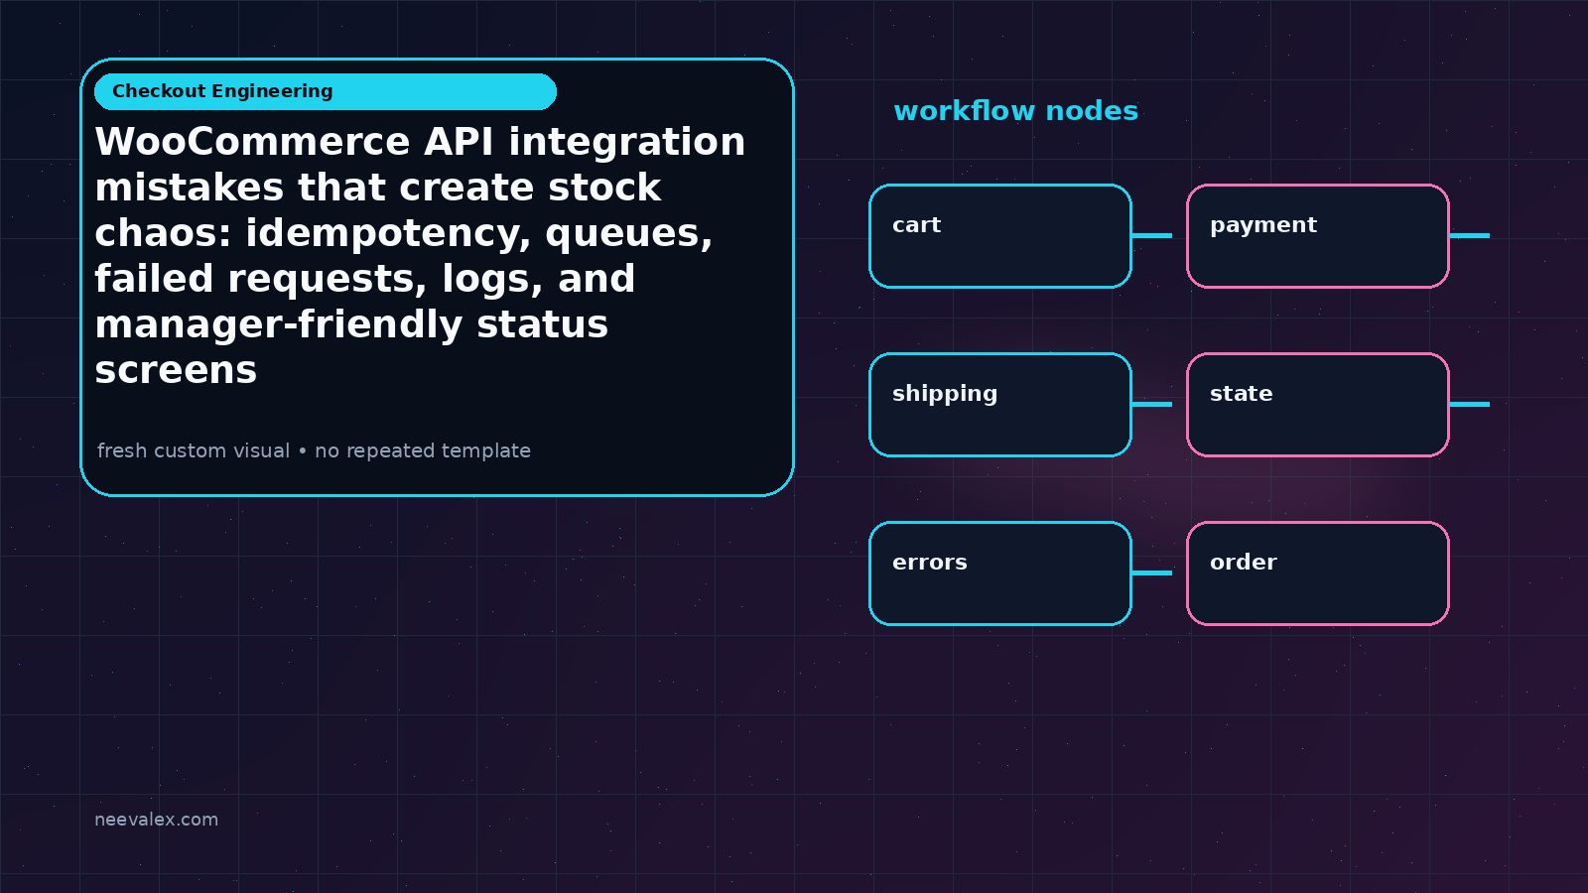This screenshot has height=893, width=1588.
Task: Click the Checkout Engineering badge
Action: [x=326, y=91]
